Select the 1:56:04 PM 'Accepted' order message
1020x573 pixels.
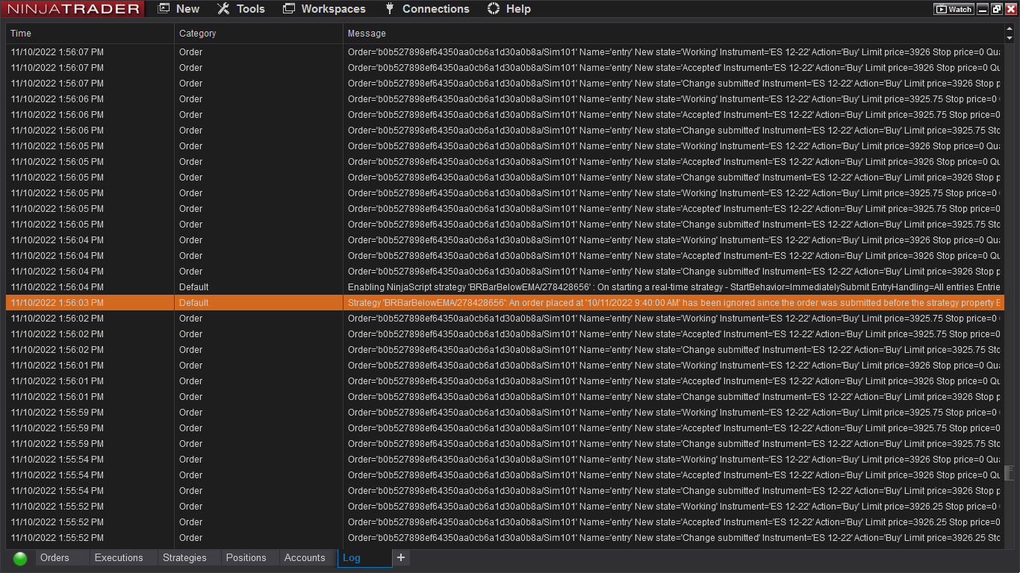[x=674, y=256]
